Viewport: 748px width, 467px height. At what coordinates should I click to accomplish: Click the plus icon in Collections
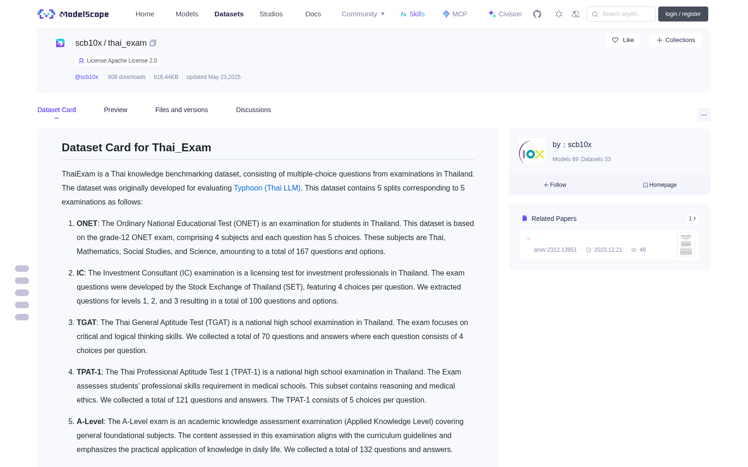[660, 40]
